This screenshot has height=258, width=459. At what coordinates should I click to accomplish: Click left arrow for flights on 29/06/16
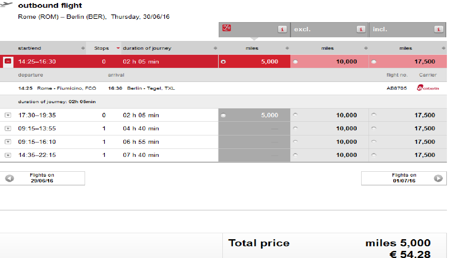[10, 178]
